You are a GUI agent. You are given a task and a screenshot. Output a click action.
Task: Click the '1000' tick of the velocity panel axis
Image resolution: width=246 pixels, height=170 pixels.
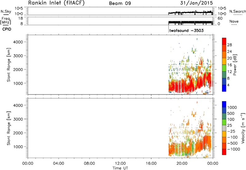tap(18, 147)
